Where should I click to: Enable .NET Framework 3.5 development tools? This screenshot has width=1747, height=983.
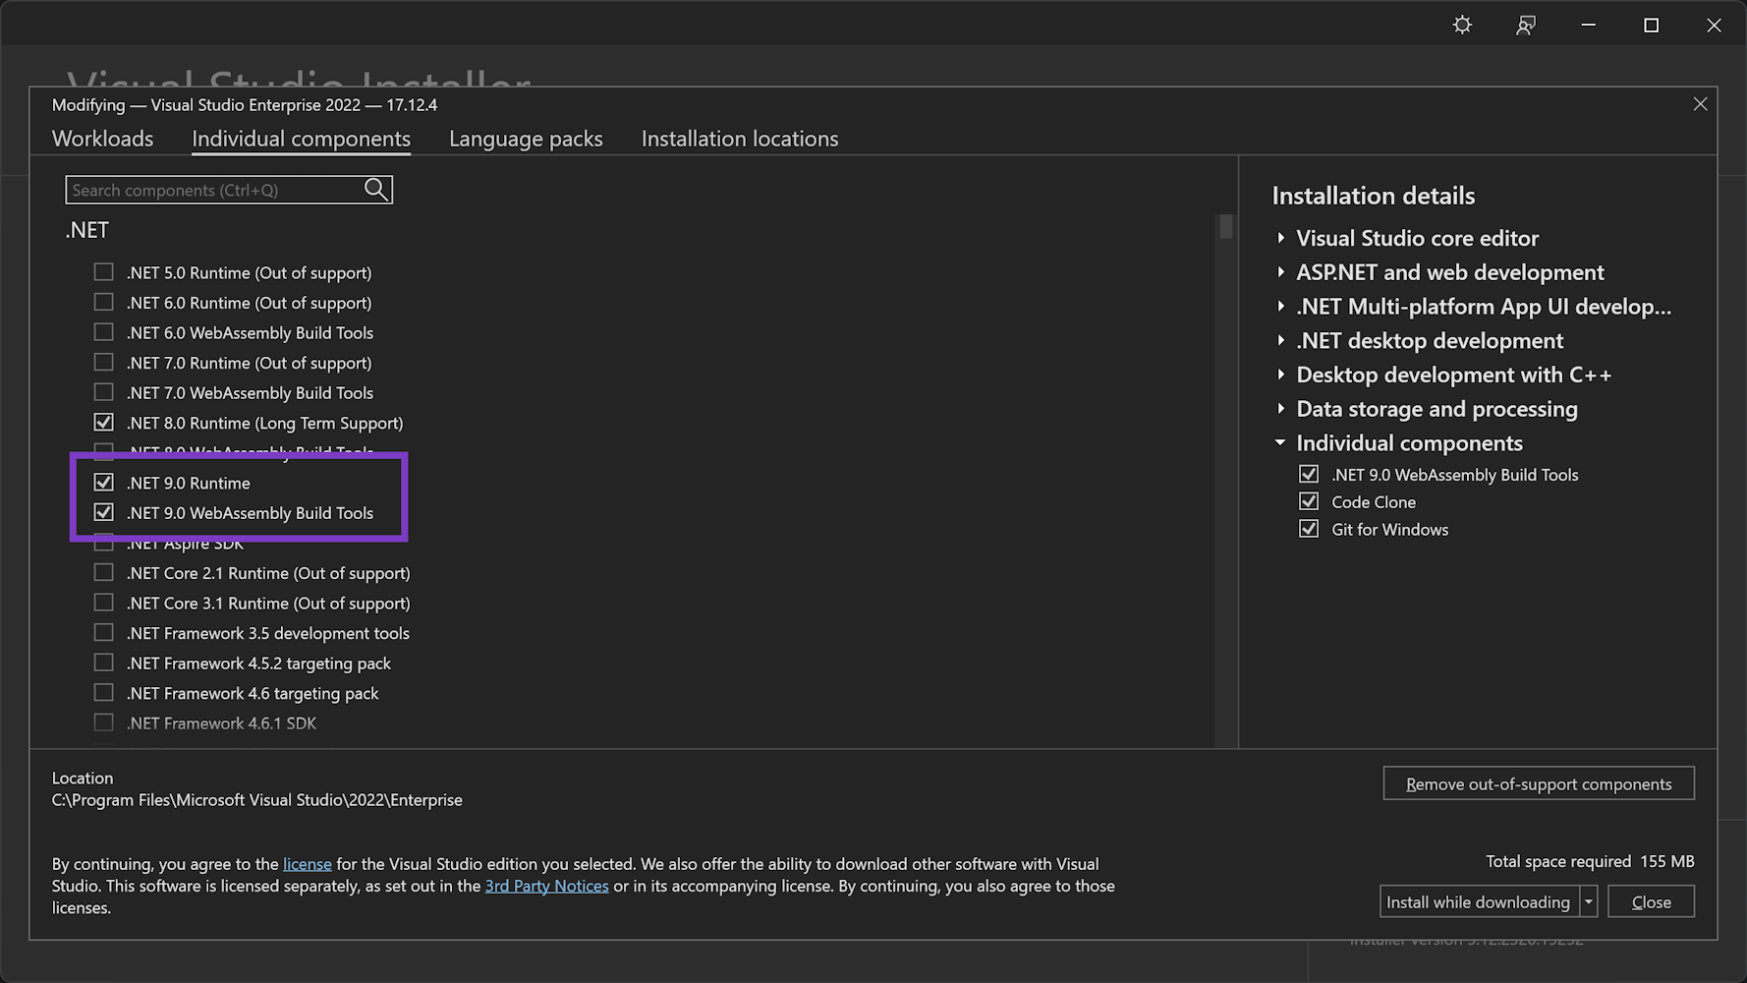(103, 632)
